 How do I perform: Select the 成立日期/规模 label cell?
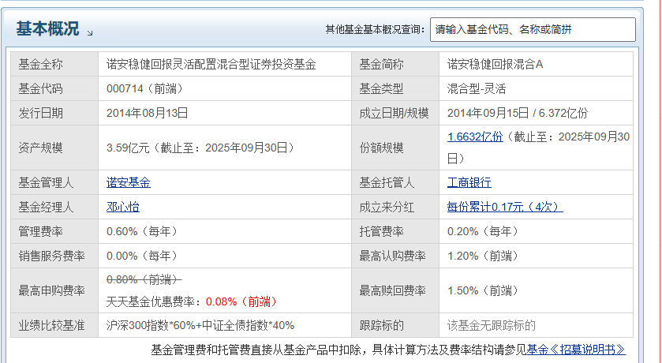pyautogui.click(x=395, y=113)
